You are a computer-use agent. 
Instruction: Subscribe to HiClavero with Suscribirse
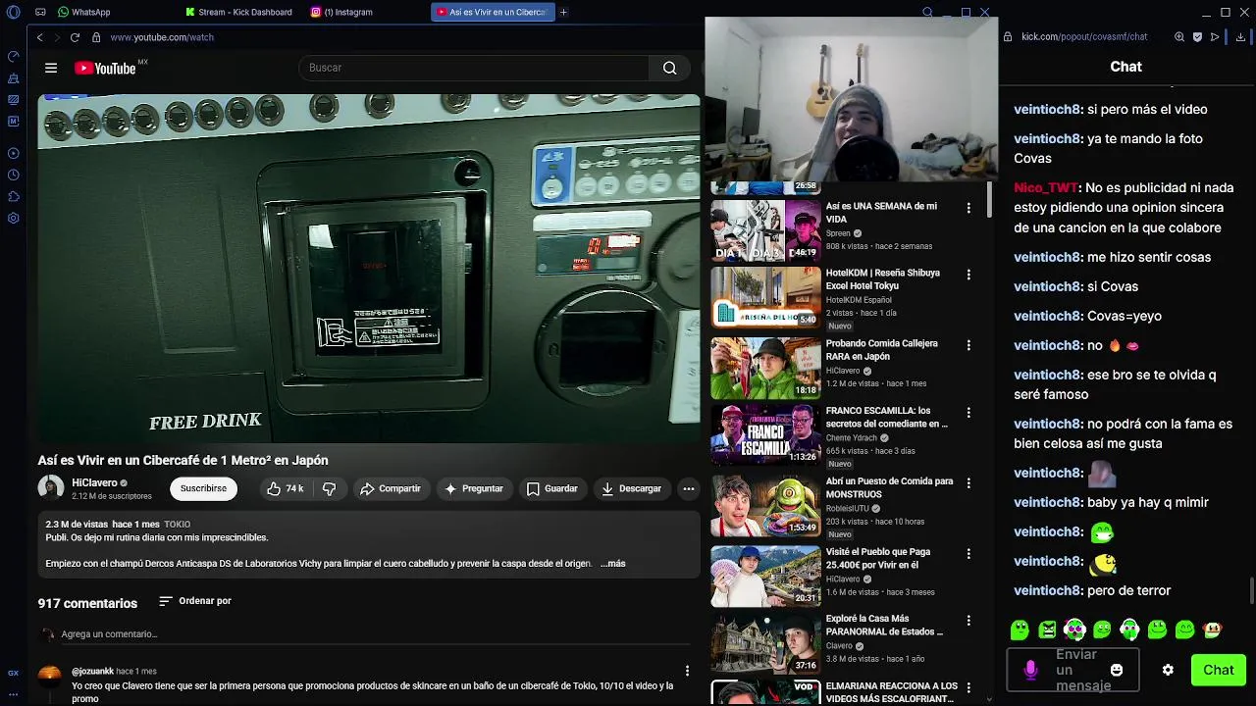click(203, 488)
